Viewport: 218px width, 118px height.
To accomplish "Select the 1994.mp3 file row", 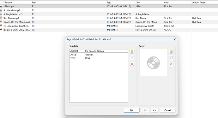I will point(109,6).
